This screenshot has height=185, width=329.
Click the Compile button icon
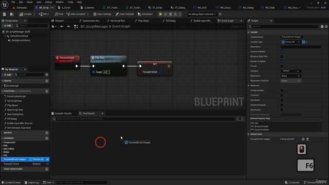click(x=25, y=14)
